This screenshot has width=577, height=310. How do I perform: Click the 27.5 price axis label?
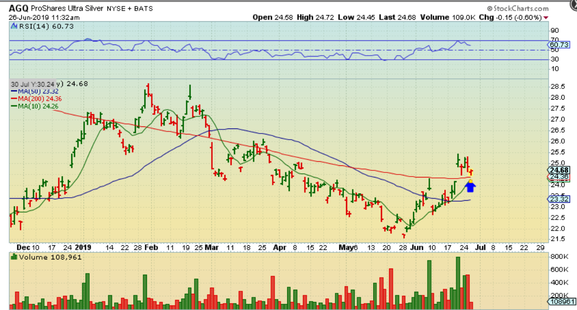tap(558, 108)
